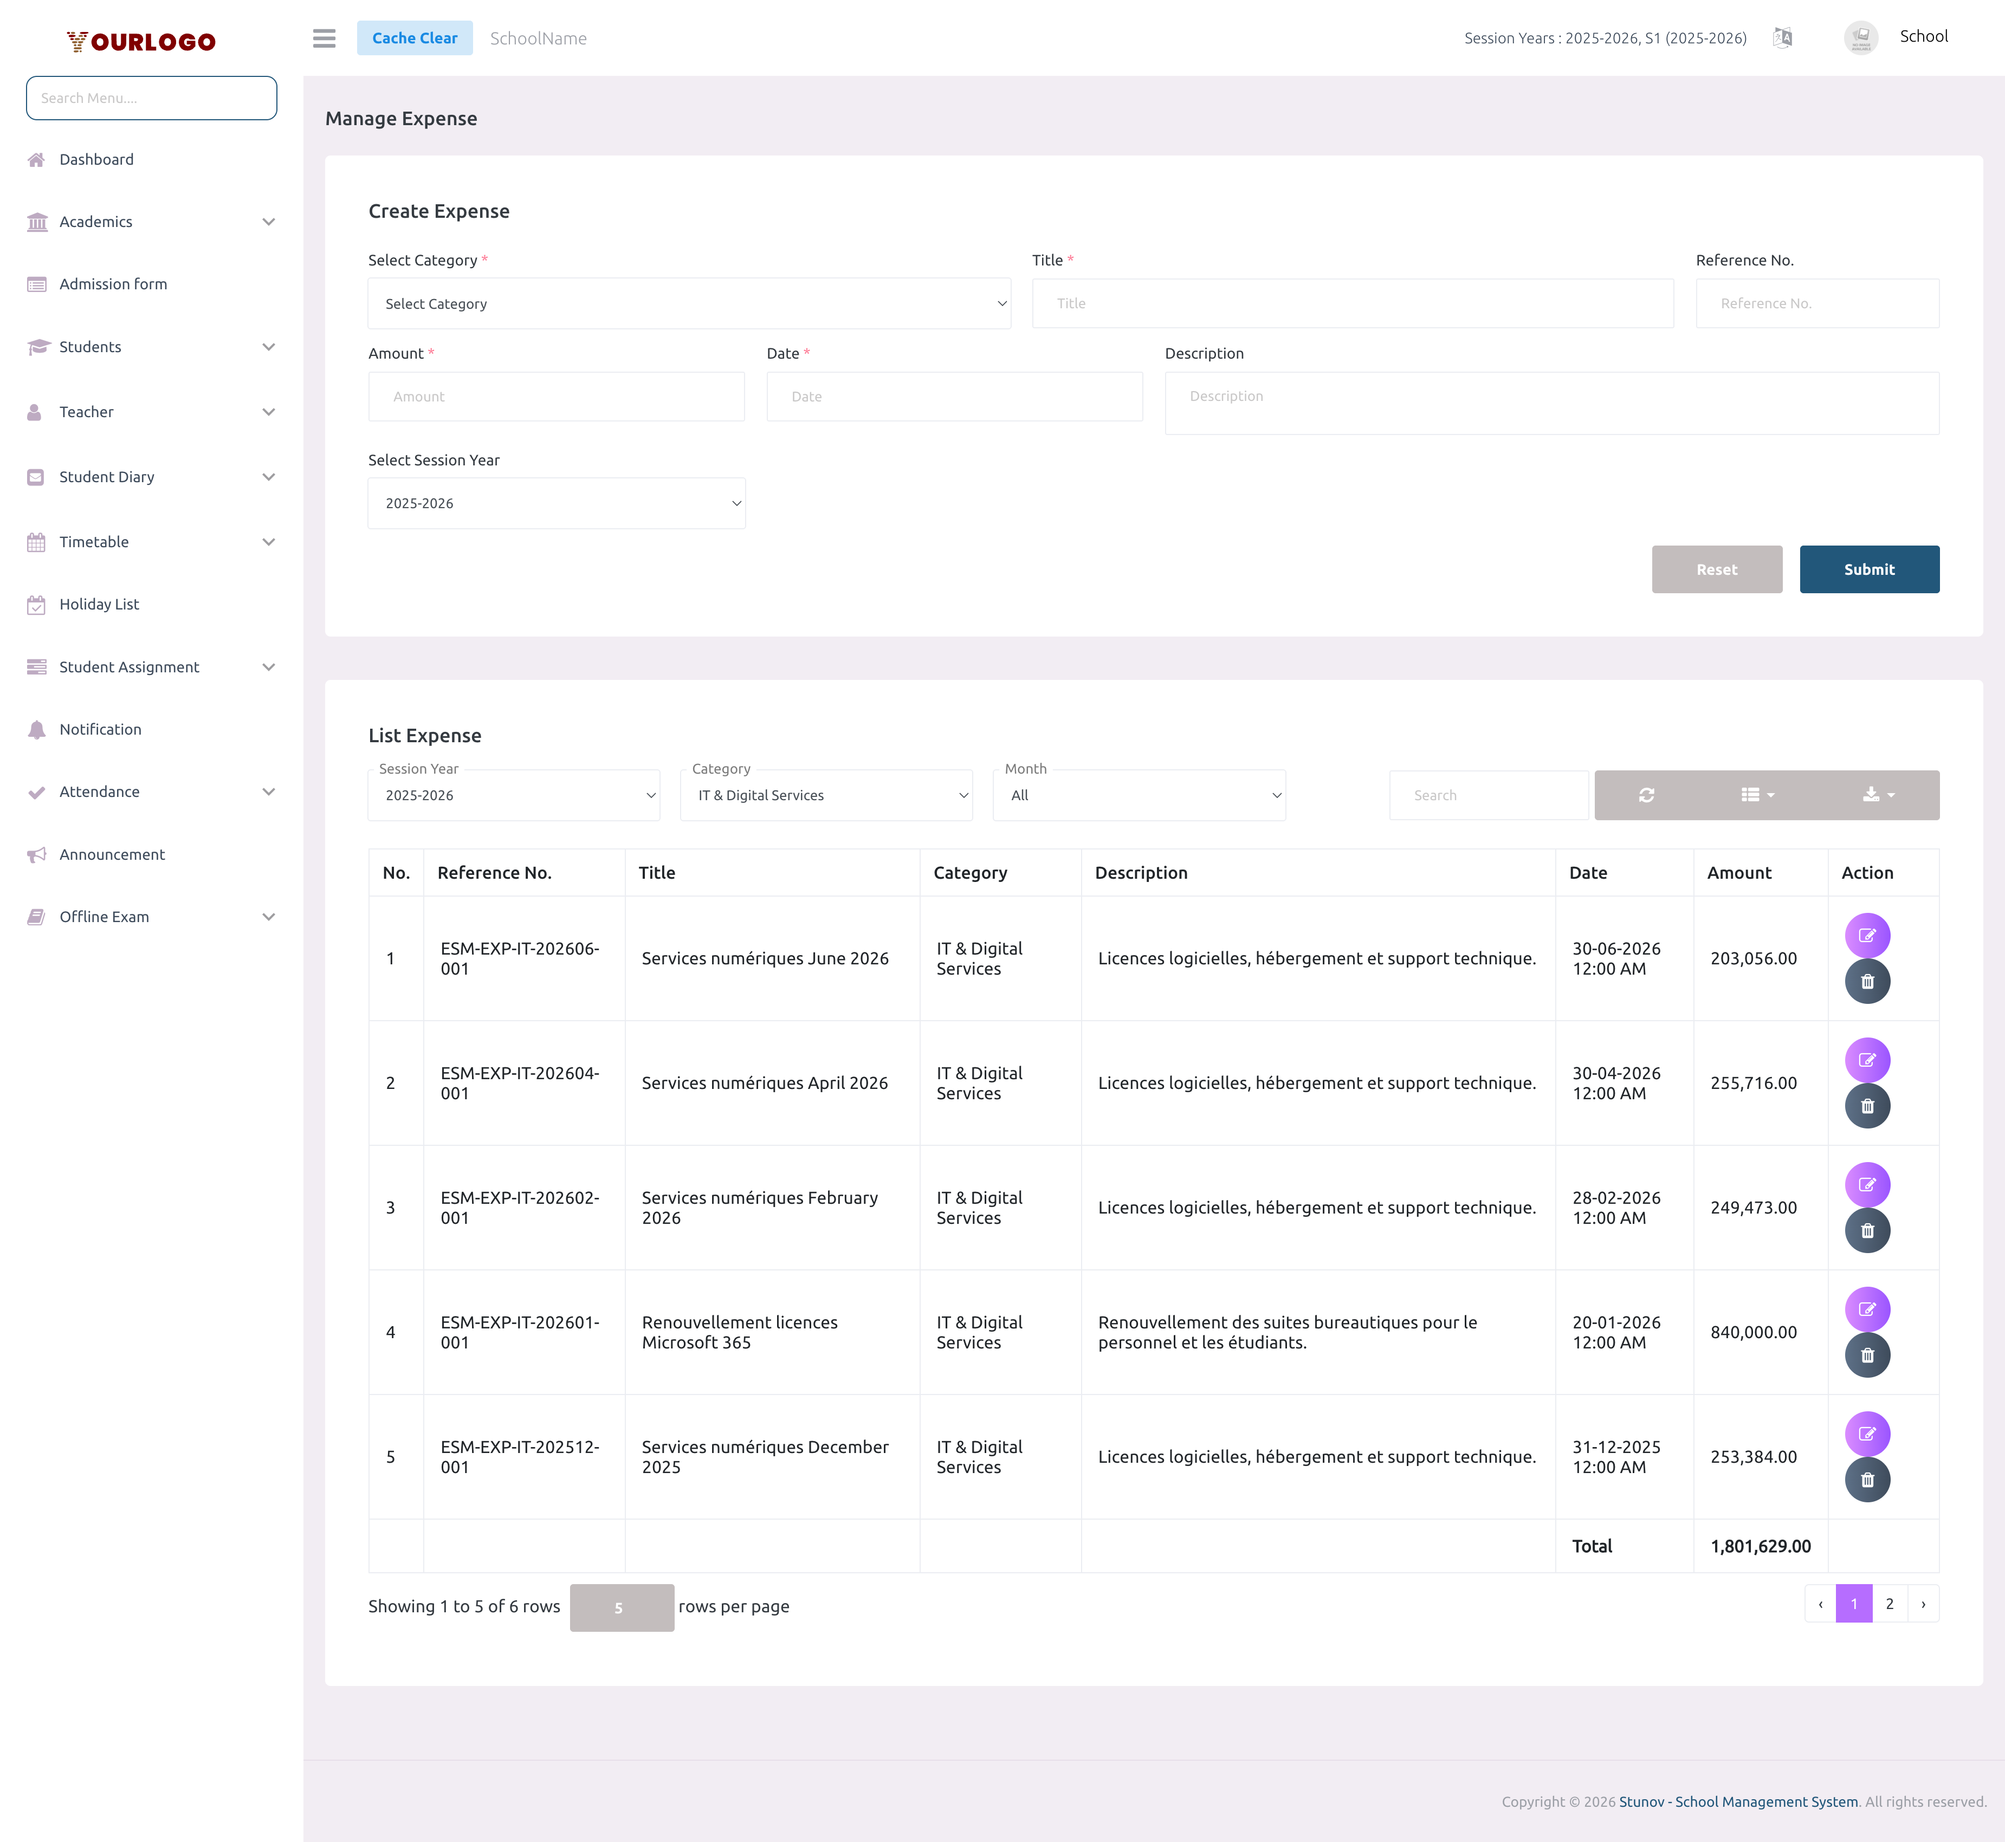Open the Dashboard menu item
The width and height of the screenshot is (2005, 1842).
coord(96,159)
